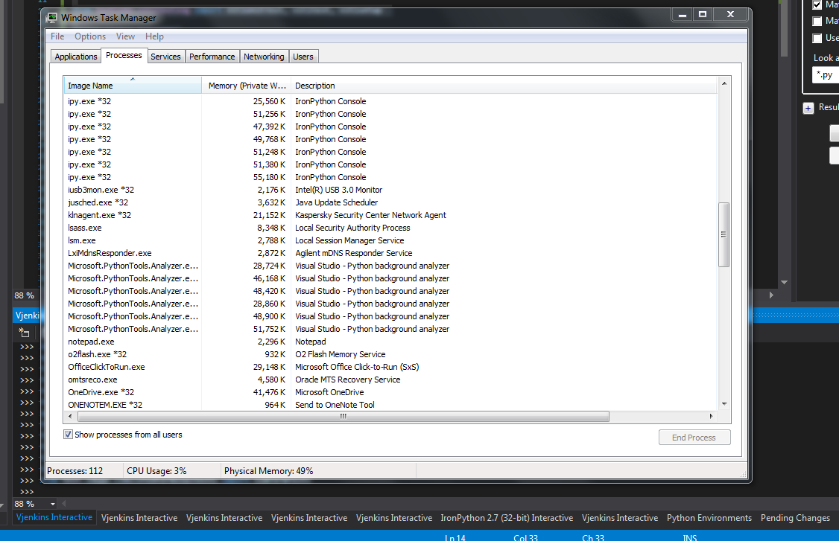Click the Task Manager icon in the title bar
The height and width of the screenshot is (541, 839).
(x=51, y=16)
